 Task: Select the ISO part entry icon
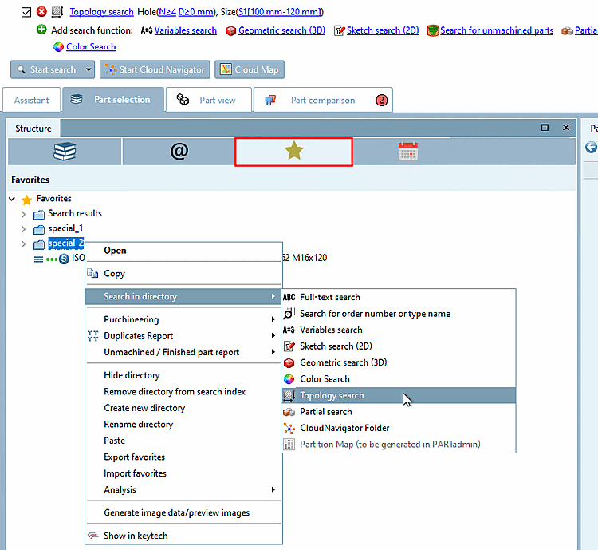pyautogui.click(x=64, y=259)
